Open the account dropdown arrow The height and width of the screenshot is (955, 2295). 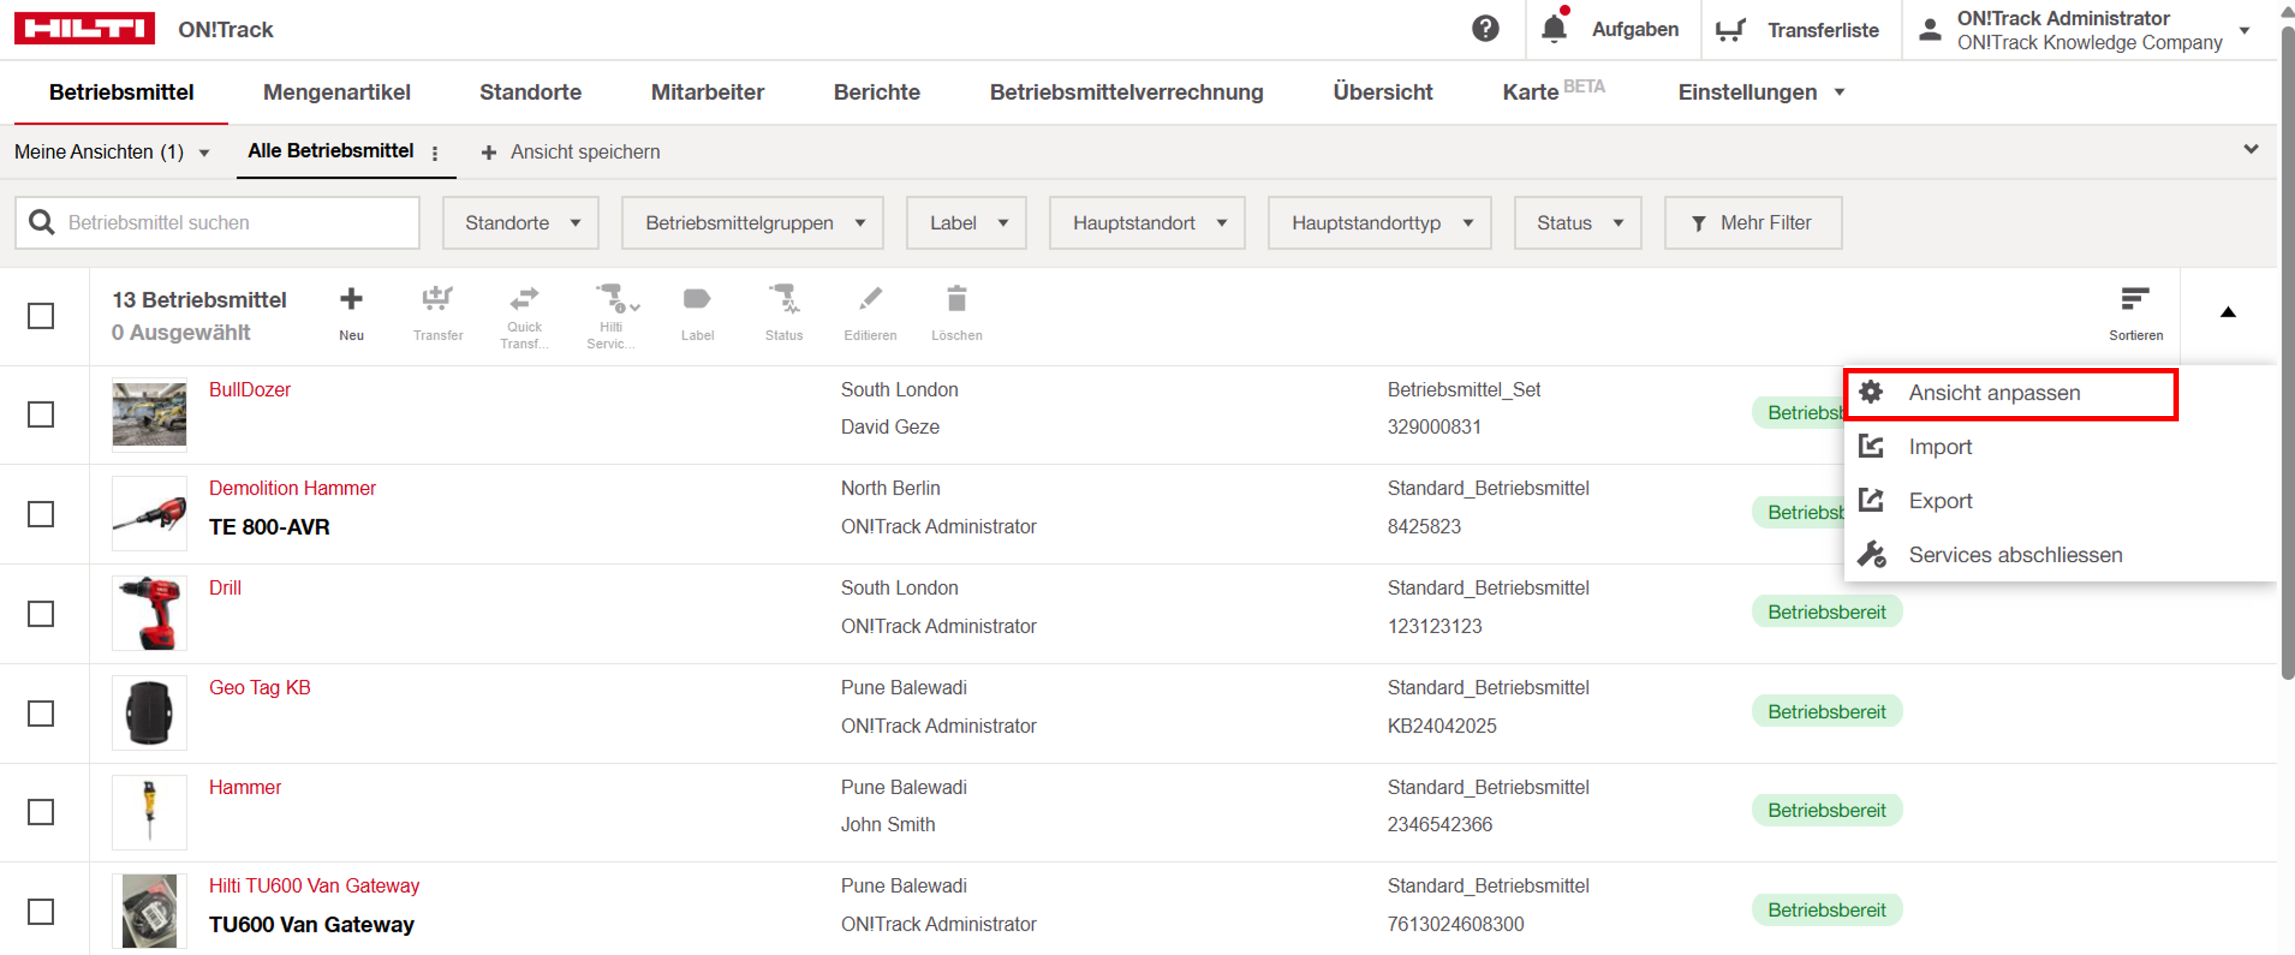click(x=2245, y=30)
